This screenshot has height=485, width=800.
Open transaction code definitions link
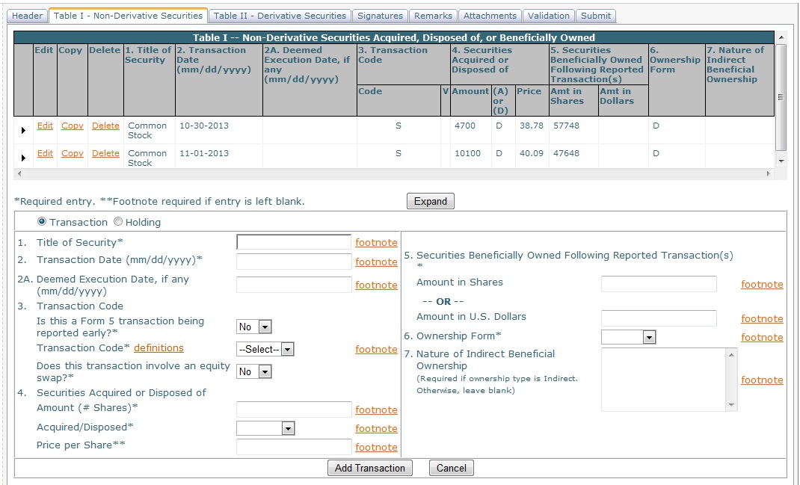159,347
